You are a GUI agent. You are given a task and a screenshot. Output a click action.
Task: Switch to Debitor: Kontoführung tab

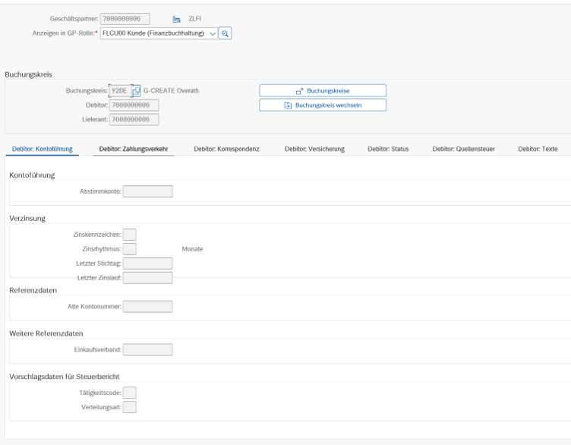[43, 149]
